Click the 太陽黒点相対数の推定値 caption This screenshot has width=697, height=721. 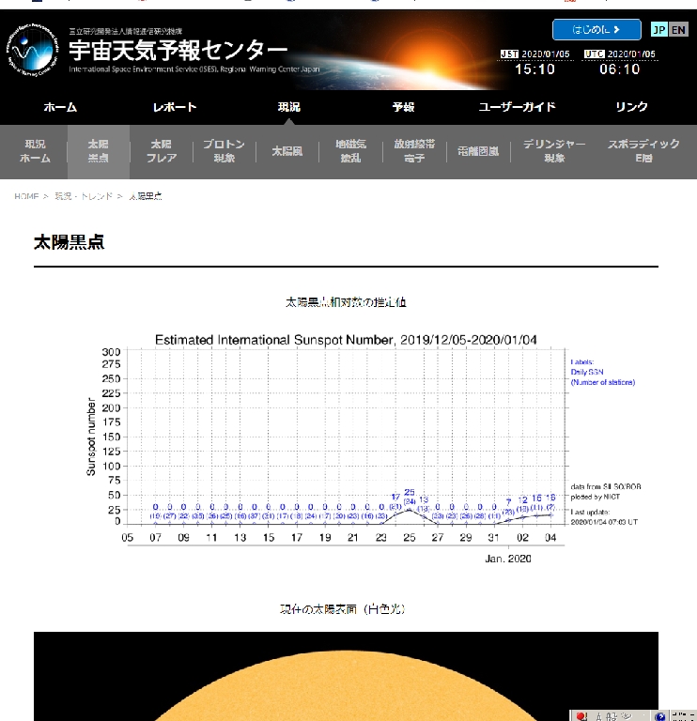pos(346,302)
